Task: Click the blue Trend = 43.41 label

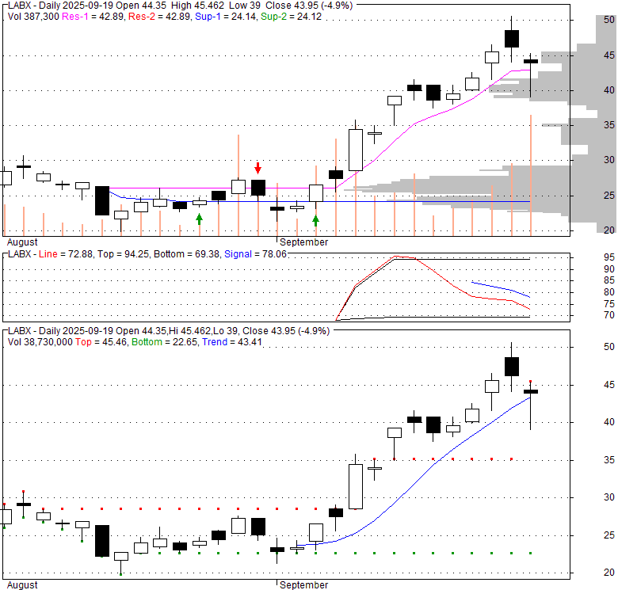Action: click(x=231, y=342)
